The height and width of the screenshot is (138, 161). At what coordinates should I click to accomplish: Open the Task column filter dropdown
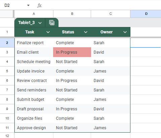pos(48,32)
